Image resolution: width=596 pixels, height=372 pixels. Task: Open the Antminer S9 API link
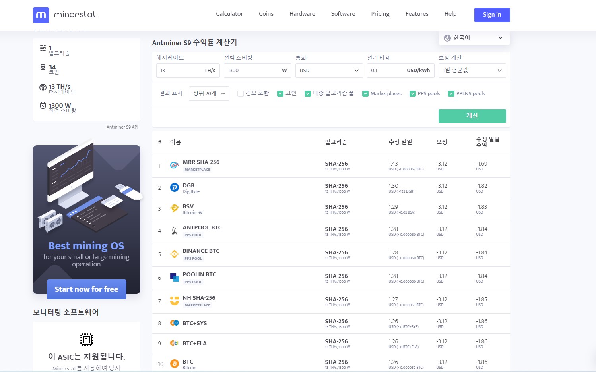click(122, 127)
